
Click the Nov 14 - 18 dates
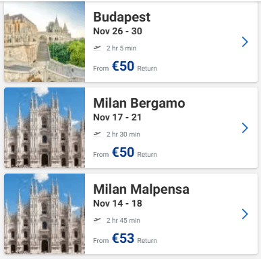point(117,203)
